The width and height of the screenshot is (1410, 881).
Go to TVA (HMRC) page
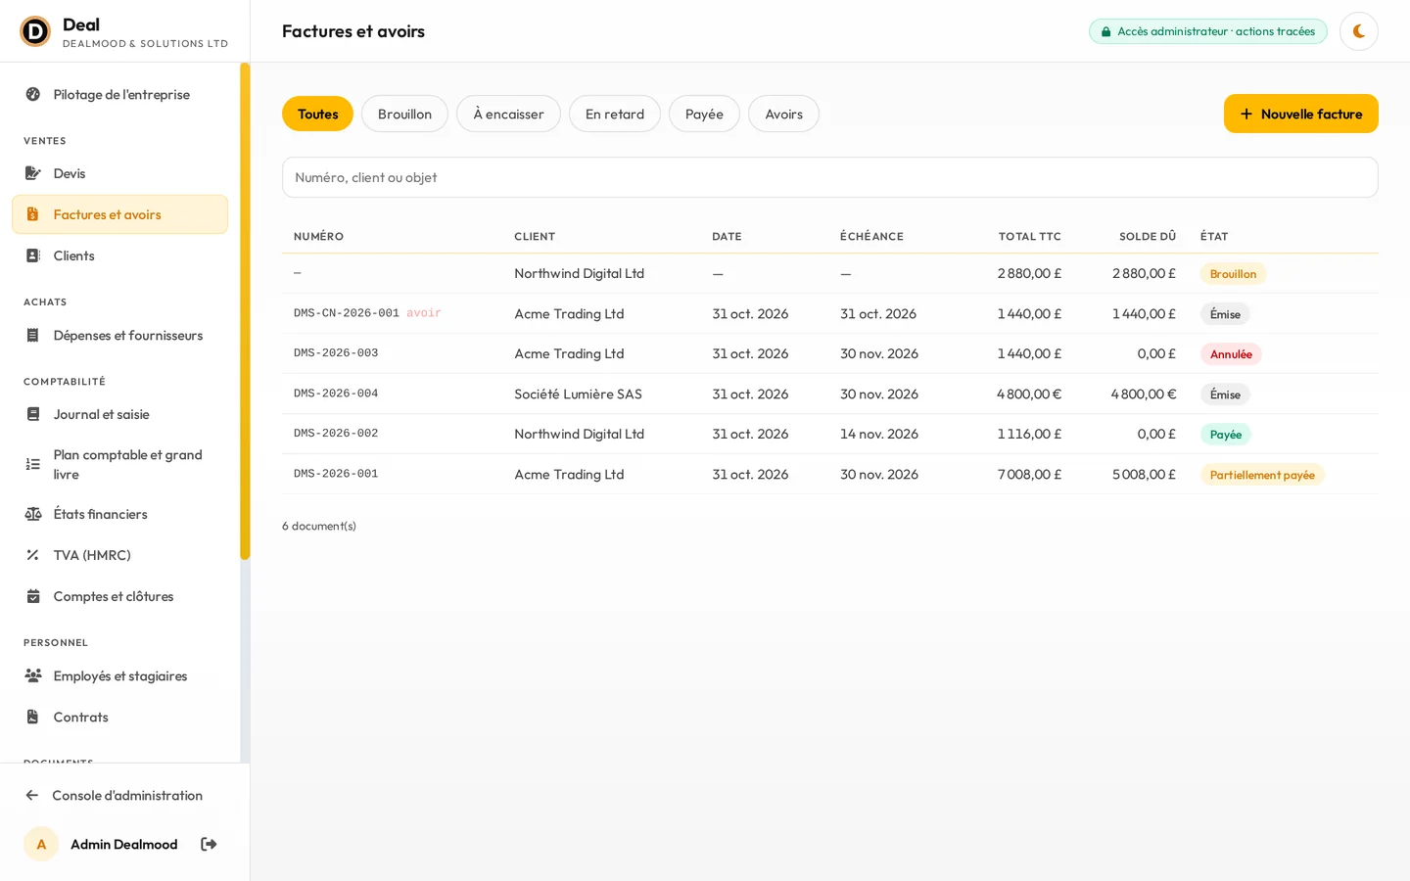pyautogui.click(x=119, y=555)
